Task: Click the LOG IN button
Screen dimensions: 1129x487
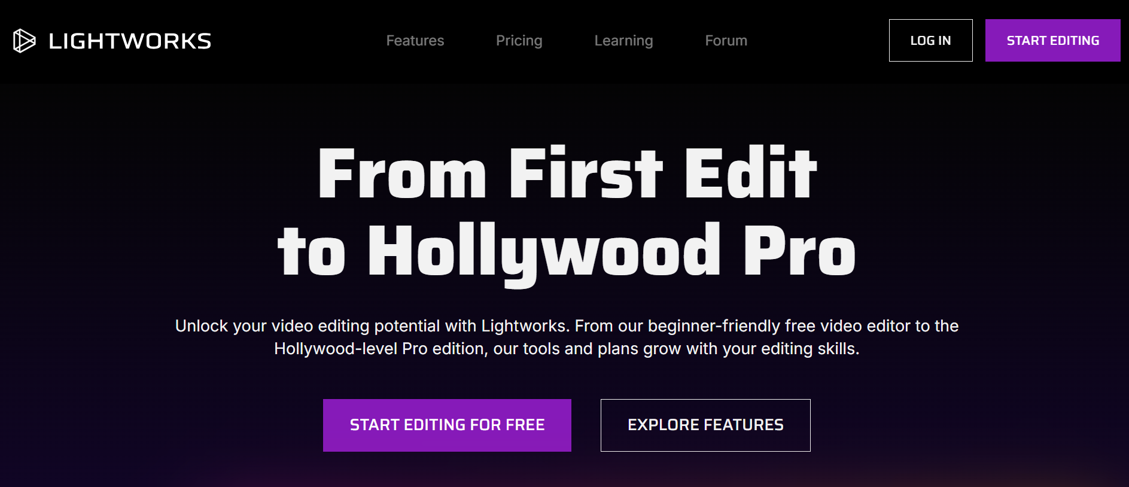Action: coord(931,40)
